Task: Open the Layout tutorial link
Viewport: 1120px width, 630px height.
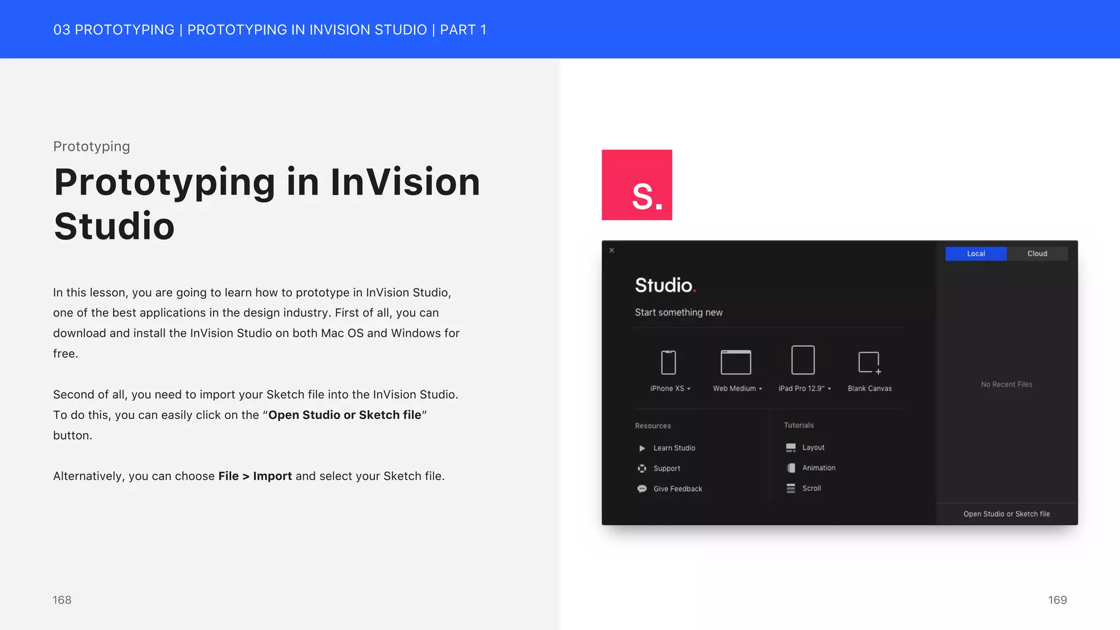Action: pos(813,447)
